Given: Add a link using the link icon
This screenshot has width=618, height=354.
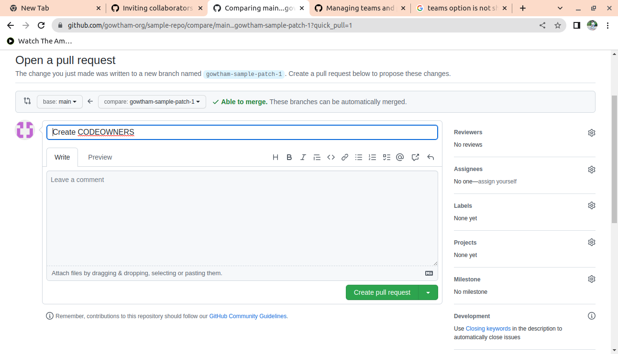Looking at the screenshot, I should tap(344, 157).
